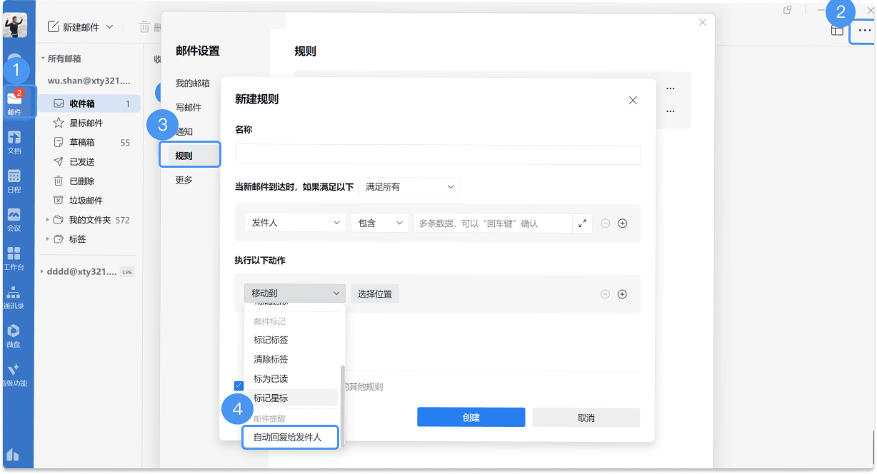Click the 取消 button

(586, 418)
